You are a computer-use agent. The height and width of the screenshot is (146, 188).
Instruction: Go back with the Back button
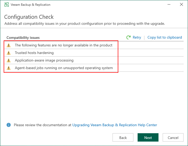coord(123,138)
